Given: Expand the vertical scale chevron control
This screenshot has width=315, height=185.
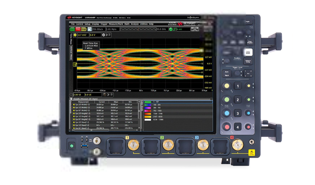Looking at the screenshot, I should [x=107, y=35].
